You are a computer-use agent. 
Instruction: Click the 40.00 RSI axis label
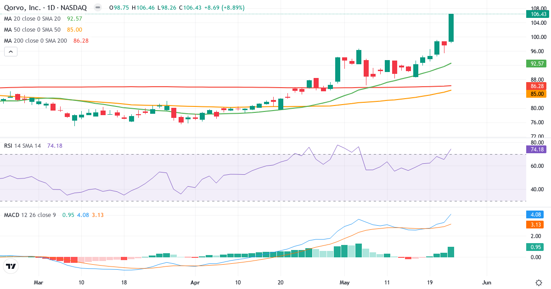[x=538, y=189]
